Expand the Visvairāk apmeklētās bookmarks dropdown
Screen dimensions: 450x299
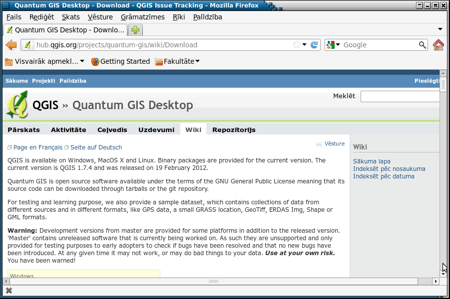click(x=82, y=61)
